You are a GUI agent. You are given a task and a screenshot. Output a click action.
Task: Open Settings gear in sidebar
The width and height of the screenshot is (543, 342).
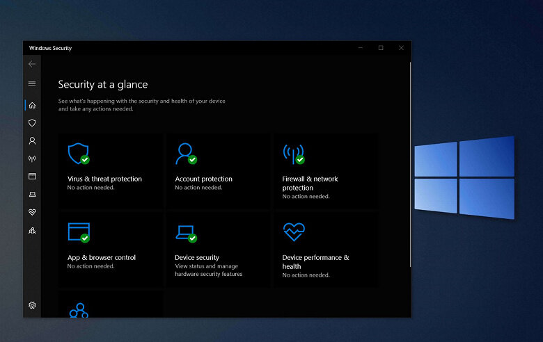pos(32,305)
